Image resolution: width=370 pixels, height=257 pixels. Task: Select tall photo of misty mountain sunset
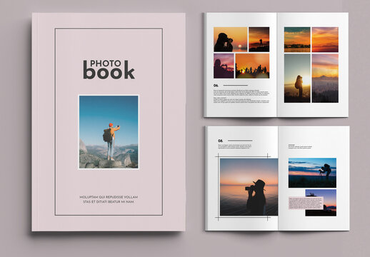[325, 79]
